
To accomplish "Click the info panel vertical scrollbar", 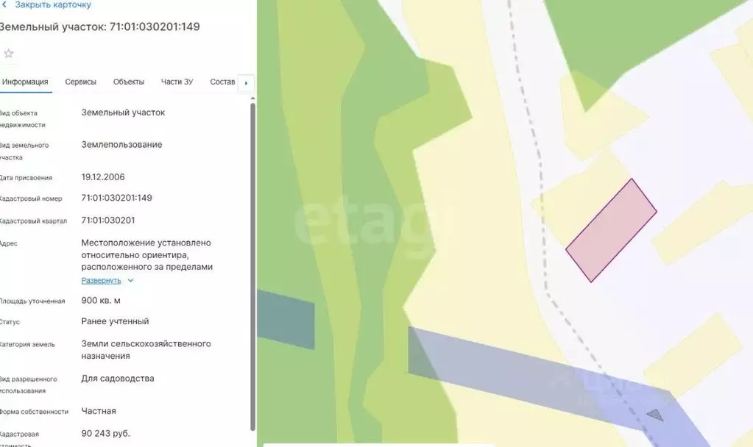I will [x=252, y=266].
